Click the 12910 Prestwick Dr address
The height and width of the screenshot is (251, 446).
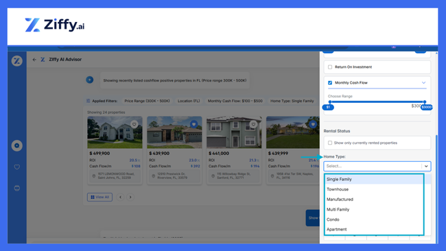(172, 176)
